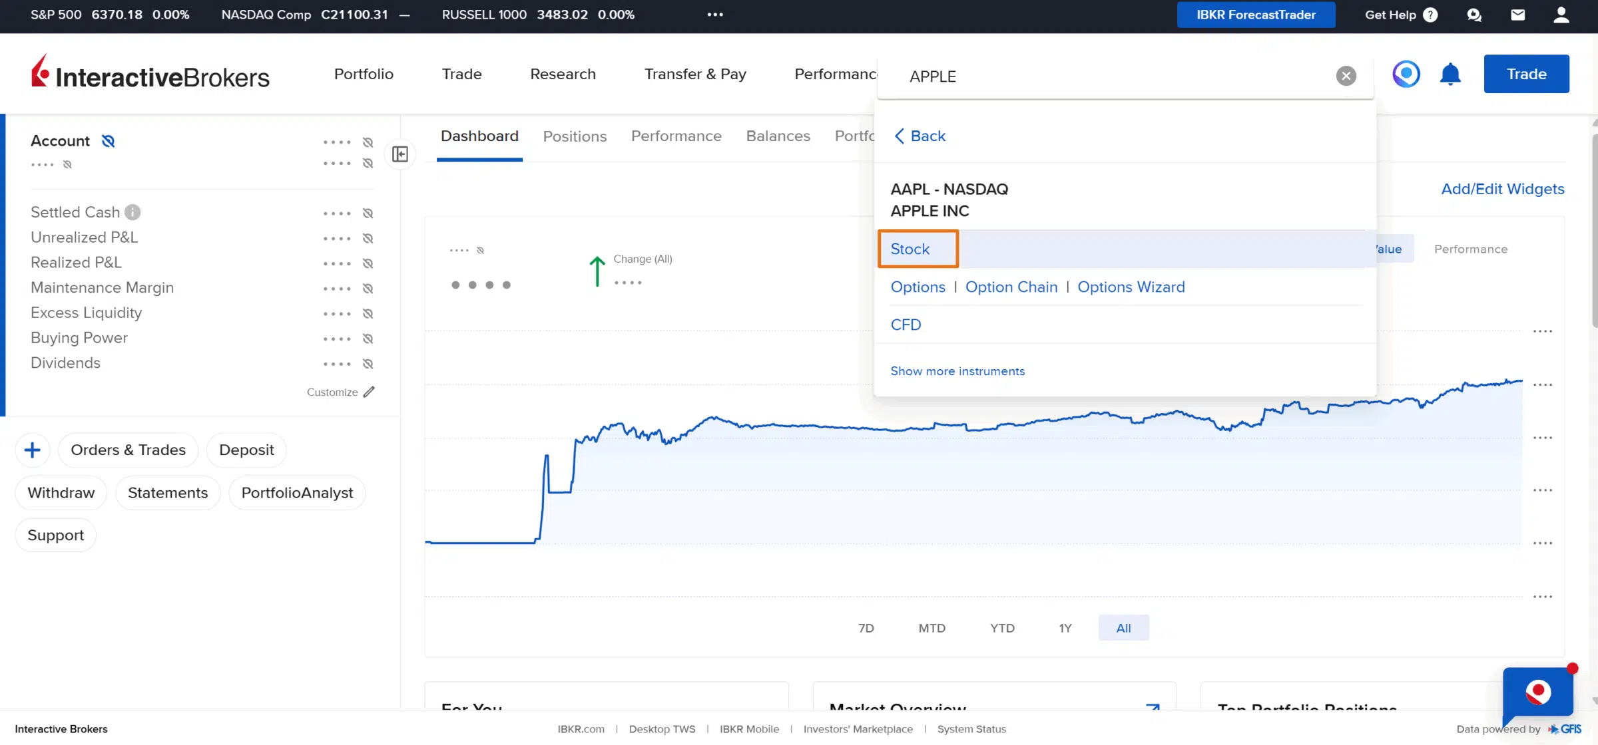Viewport: 1598px width, 745px height.
Task: Toggle Excess Liquidity value visibility
Action: [368, 314]
